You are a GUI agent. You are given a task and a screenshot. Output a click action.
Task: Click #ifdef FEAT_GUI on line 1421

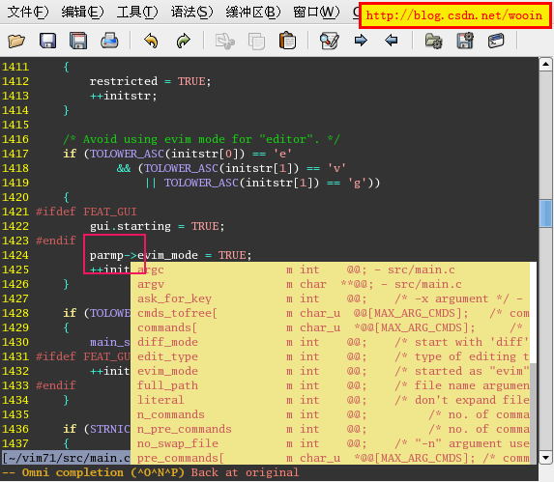[x=86, y=212]
